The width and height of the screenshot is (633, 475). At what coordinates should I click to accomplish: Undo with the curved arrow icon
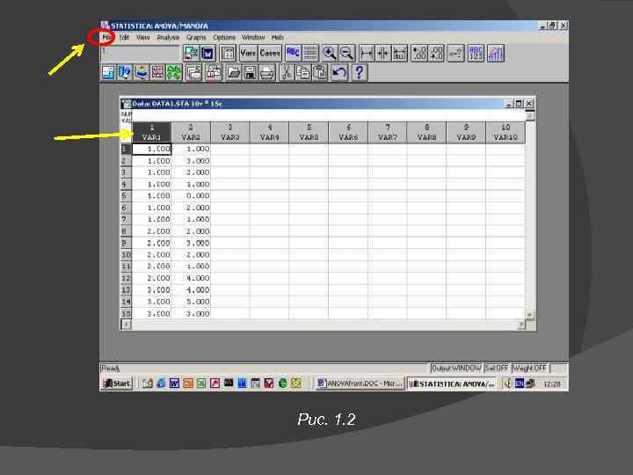(339, 73)
